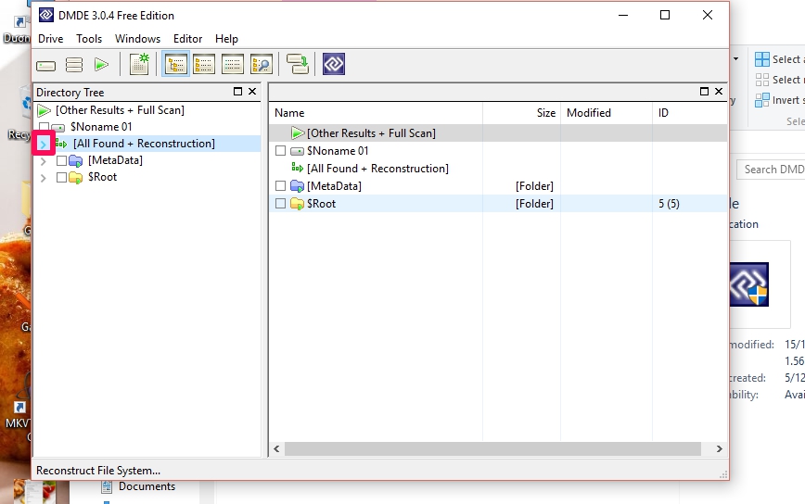Tick the $Root checkbox in Directory Tree
This screenshot has height=504, width=805.
(x=61, y=177)
